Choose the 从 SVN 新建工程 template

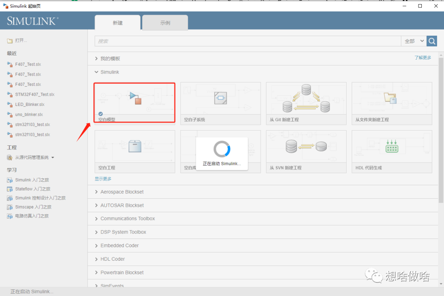[x=306, y=151]
